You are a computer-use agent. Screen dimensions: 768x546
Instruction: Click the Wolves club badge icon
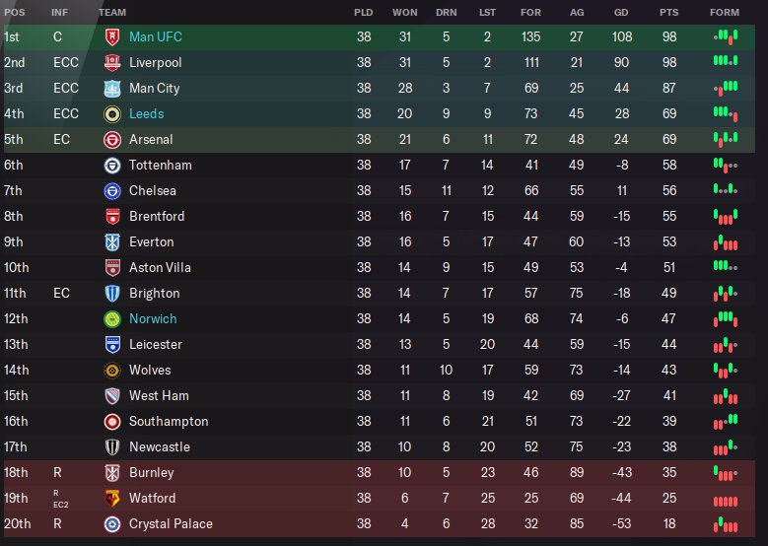112,371
